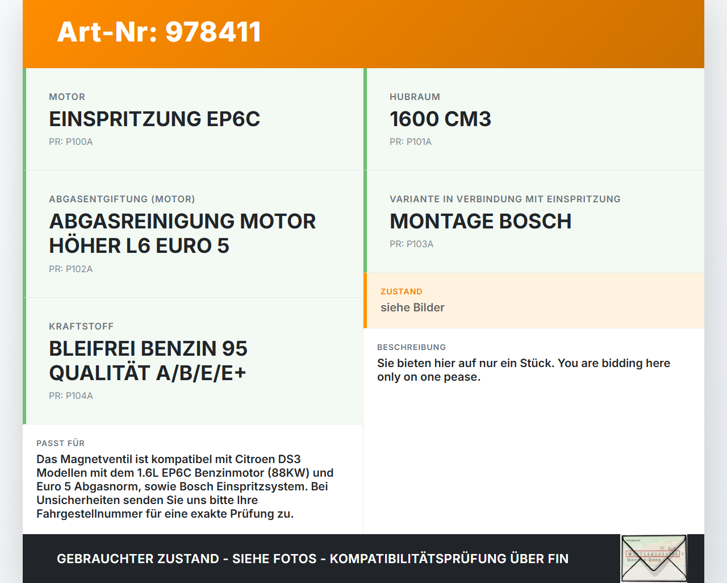The height and width of the screenshot is (583, 727).
Task: Select PR code P103A
Action: tap(411, 244)
